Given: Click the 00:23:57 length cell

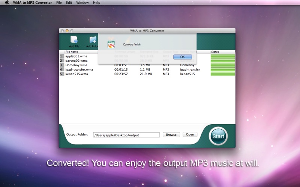Looking at the screenshot, I should point(121,74).
